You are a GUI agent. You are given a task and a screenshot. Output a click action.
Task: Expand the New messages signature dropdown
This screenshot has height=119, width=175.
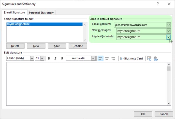pyautogui.click(x=169, y=31)
